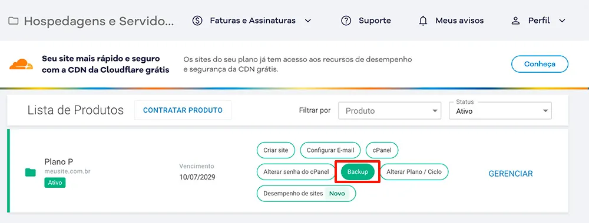The width and height of the screenshot is (589, 223).
Task: Open cPanel via the cPanel button
Action: pyautogui.click(x=382, y=150)
